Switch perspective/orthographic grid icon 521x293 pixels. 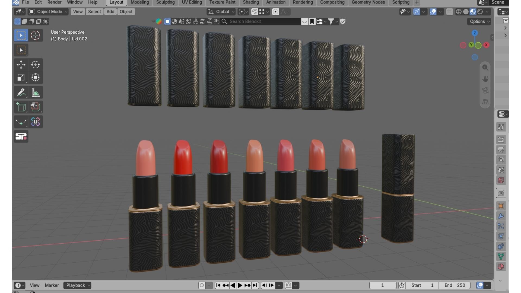485,102
